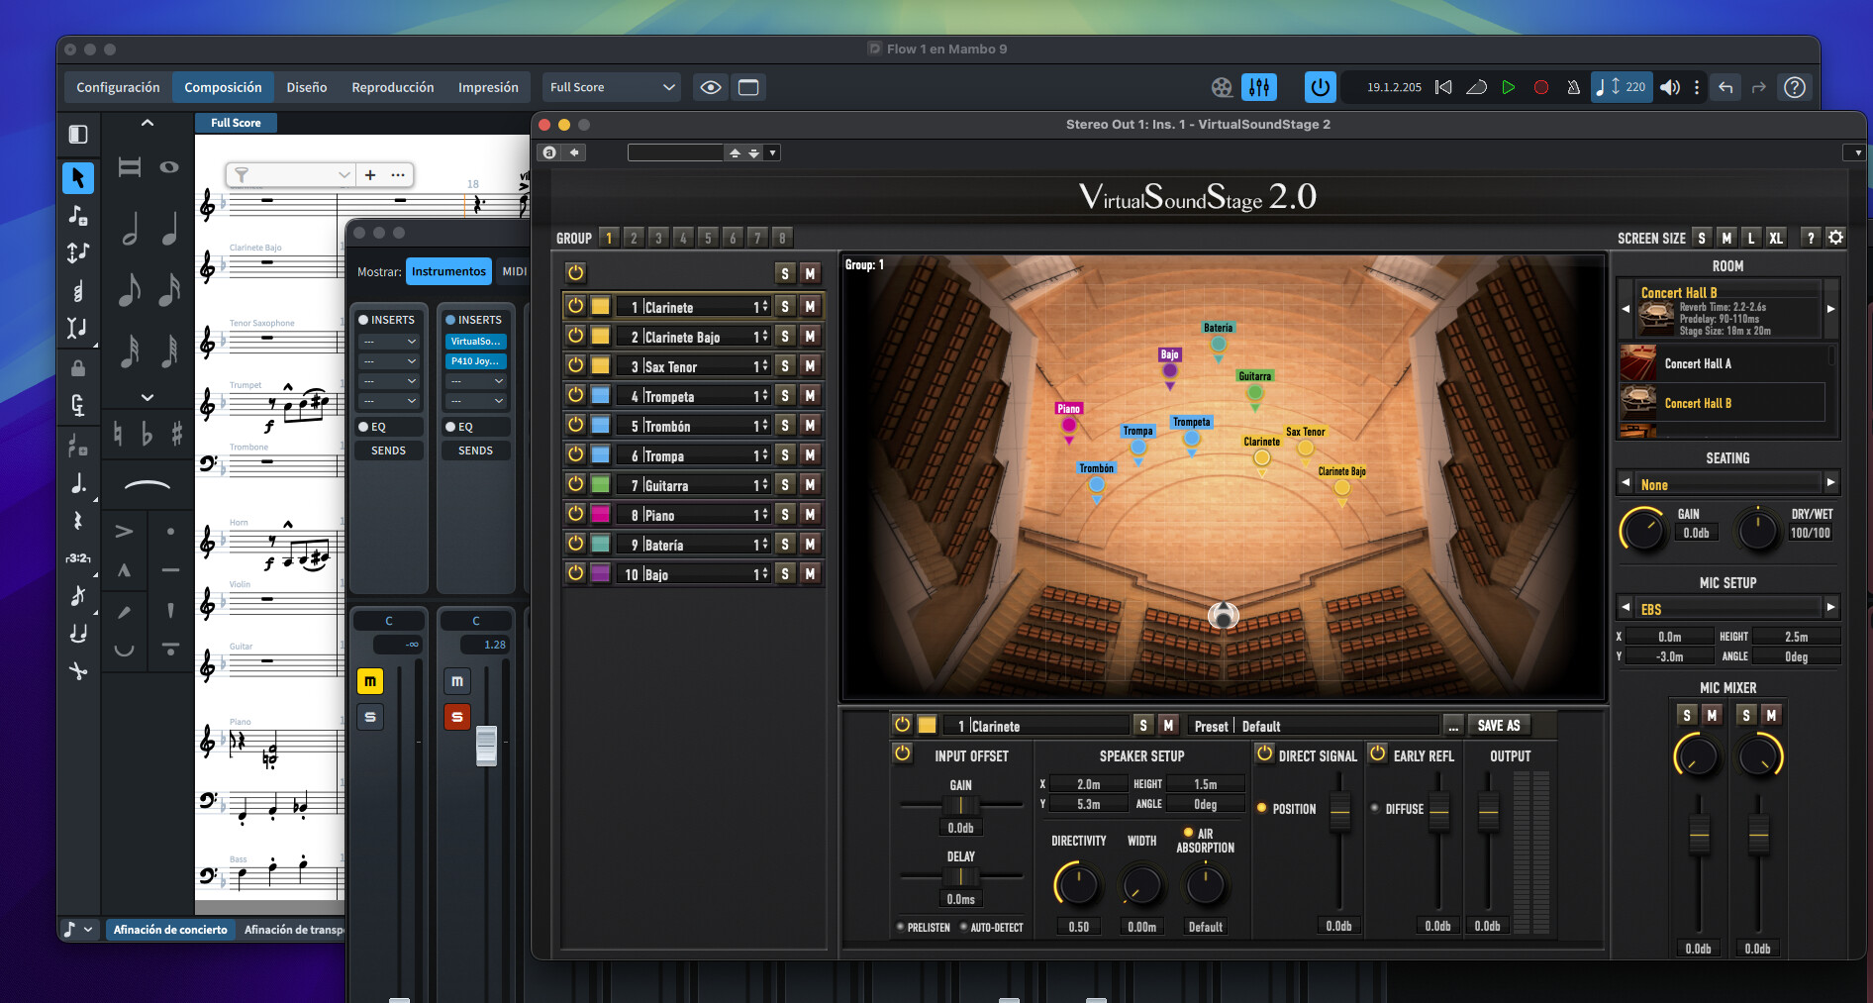Toggle solo on the second mixer channel (red S)
Viewport: 1873px width, 1003px height.
(456, 717)
